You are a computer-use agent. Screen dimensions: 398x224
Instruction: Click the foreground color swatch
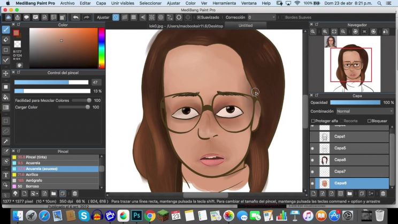tap(16, 33)
